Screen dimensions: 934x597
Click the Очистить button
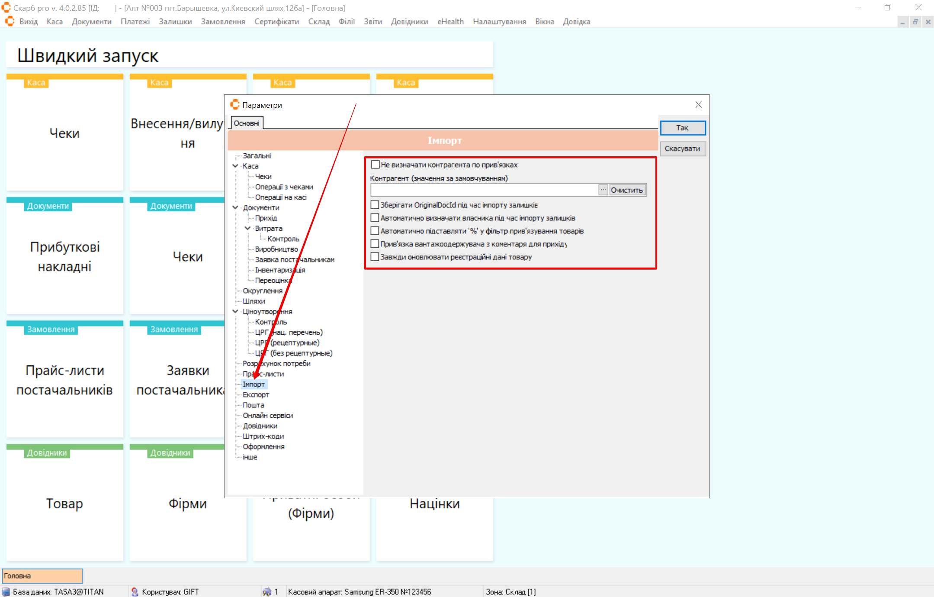(x=627, y=190)
